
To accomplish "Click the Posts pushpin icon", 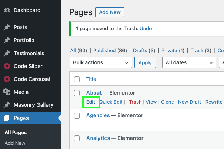I will pos(7,27).
